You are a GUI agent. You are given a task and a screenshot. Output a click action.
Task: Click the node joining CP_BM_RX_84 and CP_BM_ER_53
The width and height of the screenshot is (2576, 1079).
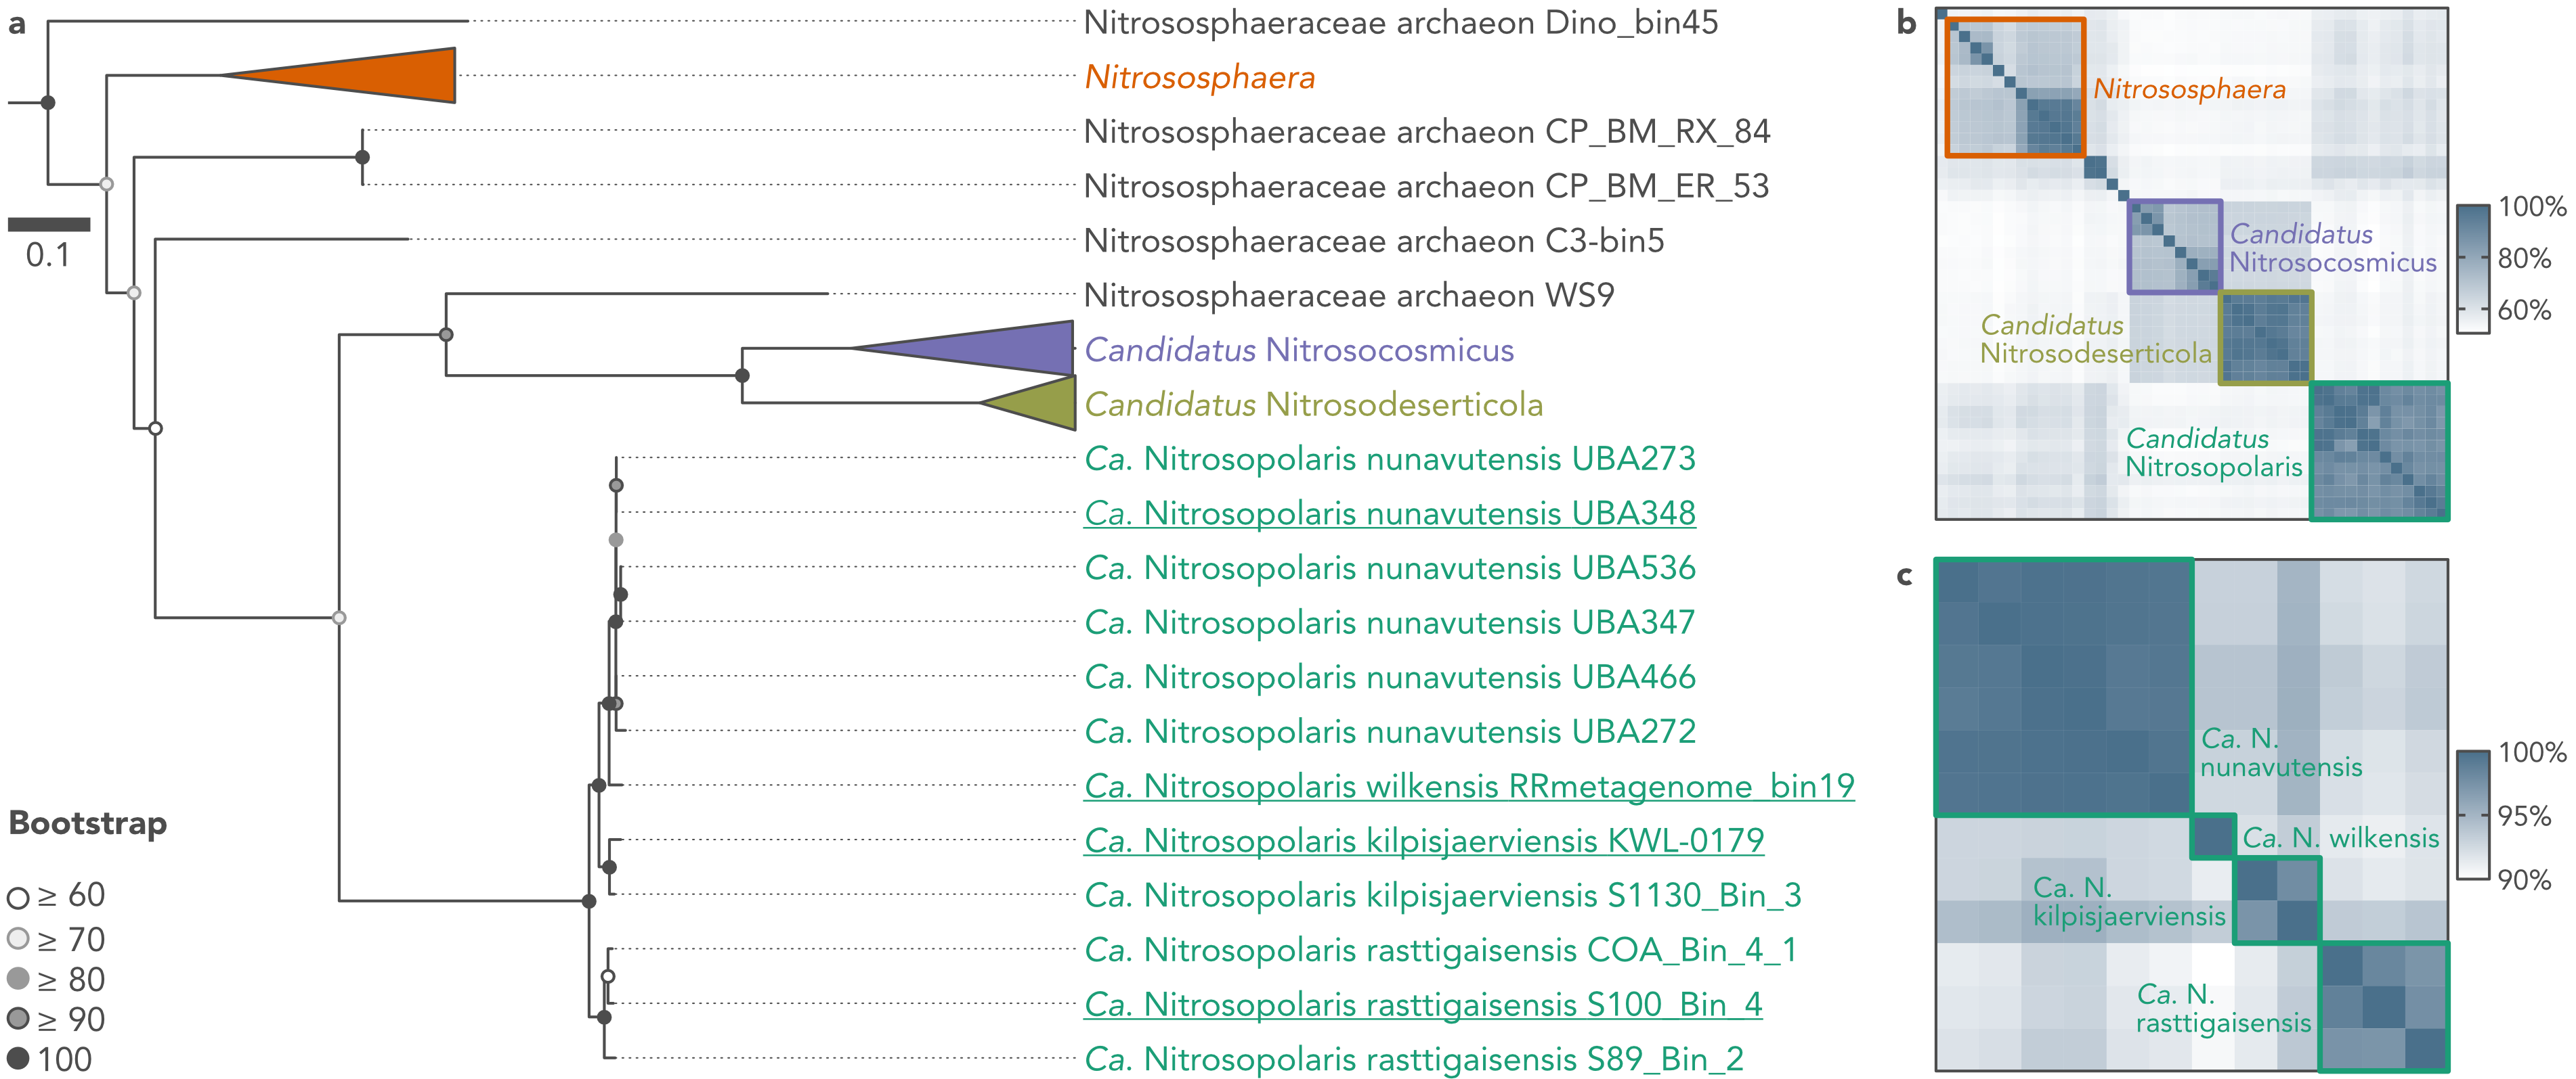click(363, 157)
